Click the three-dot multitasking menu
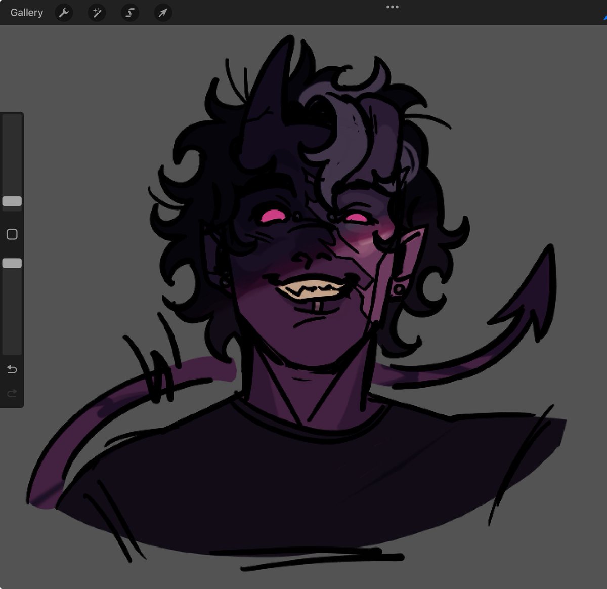 (x=392, y=7)
